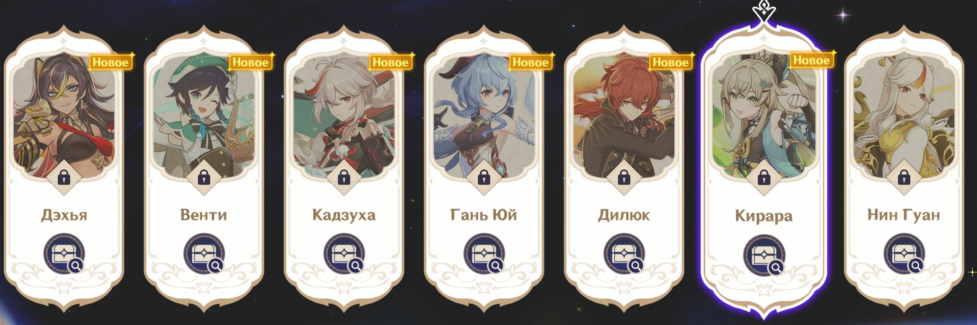Open Dehya's chest preview icon
This screenshot has height=325, width=977.
pyautogui.click(x=64, y=254)
